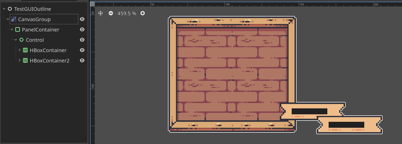Screen dimensions: 402x144
Task: Toggle visibility of CanvasGroup node
Action: click(x=82, y=19)
